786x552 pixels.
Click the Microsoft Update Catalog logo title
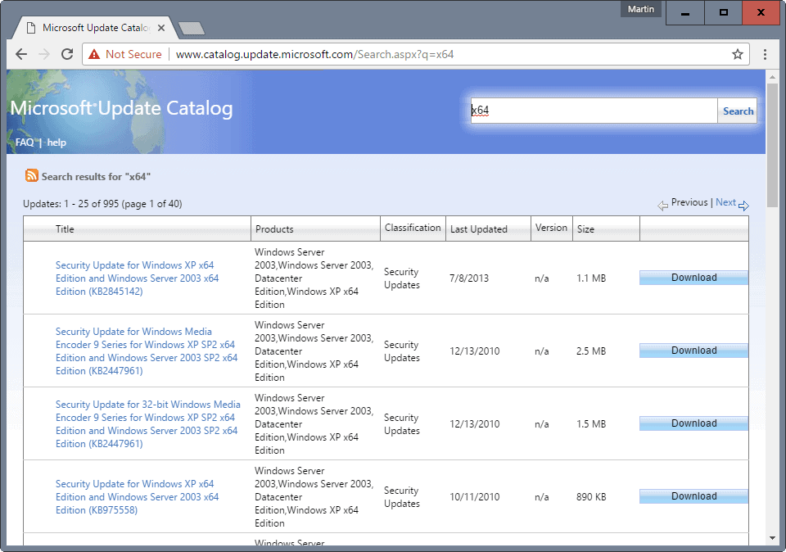pos(121,108)
